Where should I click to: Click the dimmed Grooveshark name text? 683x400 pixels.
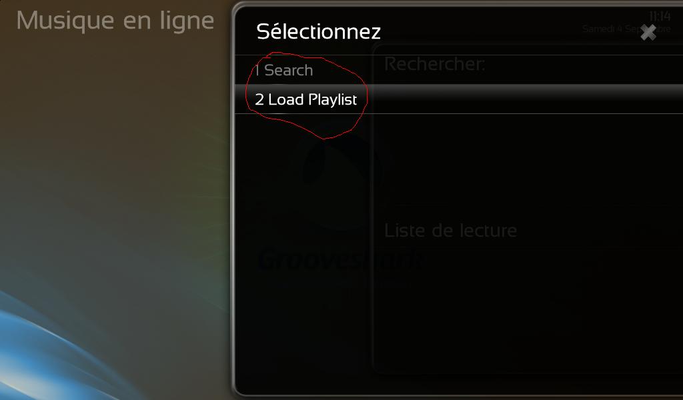339,260
